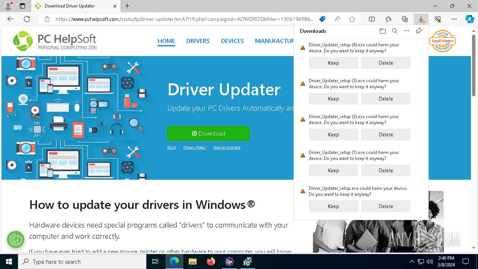The width and height of the screenshot is (478, 269).
Task: Keep Driver_Updater_setup (3).exe
Action: pyautogui.click(x=333, y=99)
